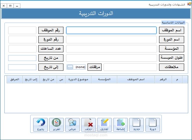Click the مرفقات label button
Image resolution: width=192 pixels, height=140 pixels.
point(95,67)
